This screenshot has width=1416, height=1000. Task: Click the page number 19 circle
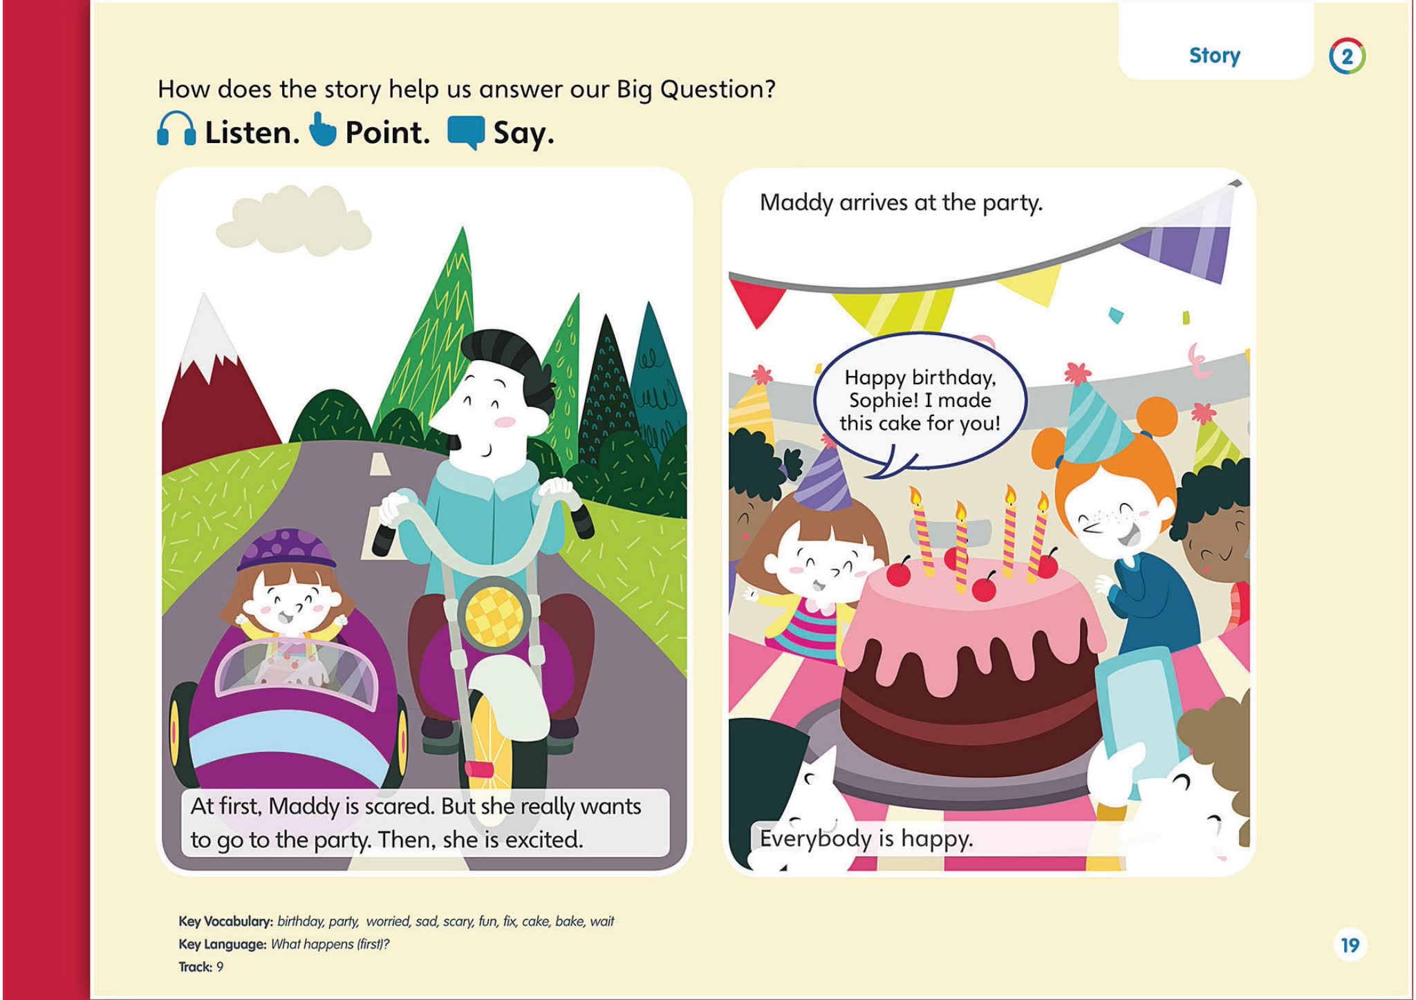pyautogui.click(x=1350, y=945)
